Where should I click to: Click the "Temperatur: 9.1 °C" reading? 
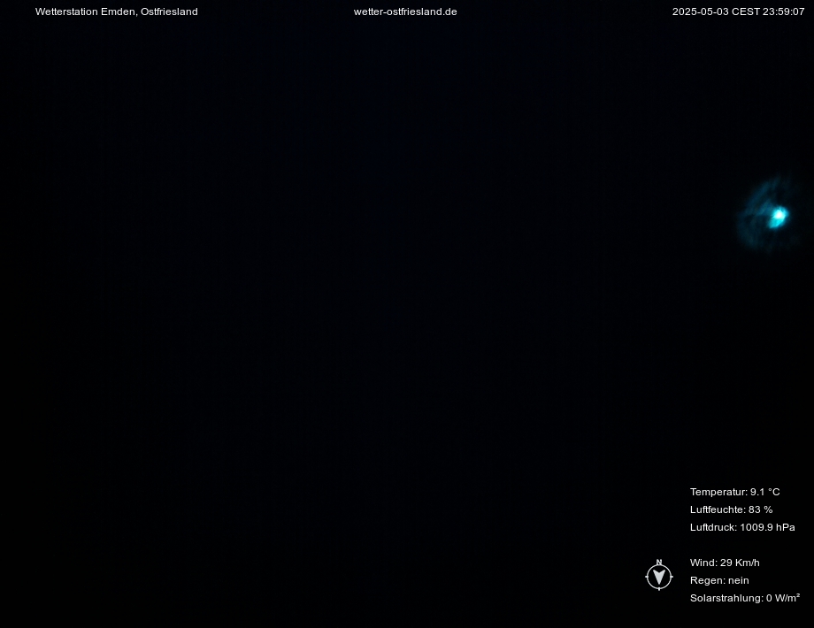(x=734, y=492)
